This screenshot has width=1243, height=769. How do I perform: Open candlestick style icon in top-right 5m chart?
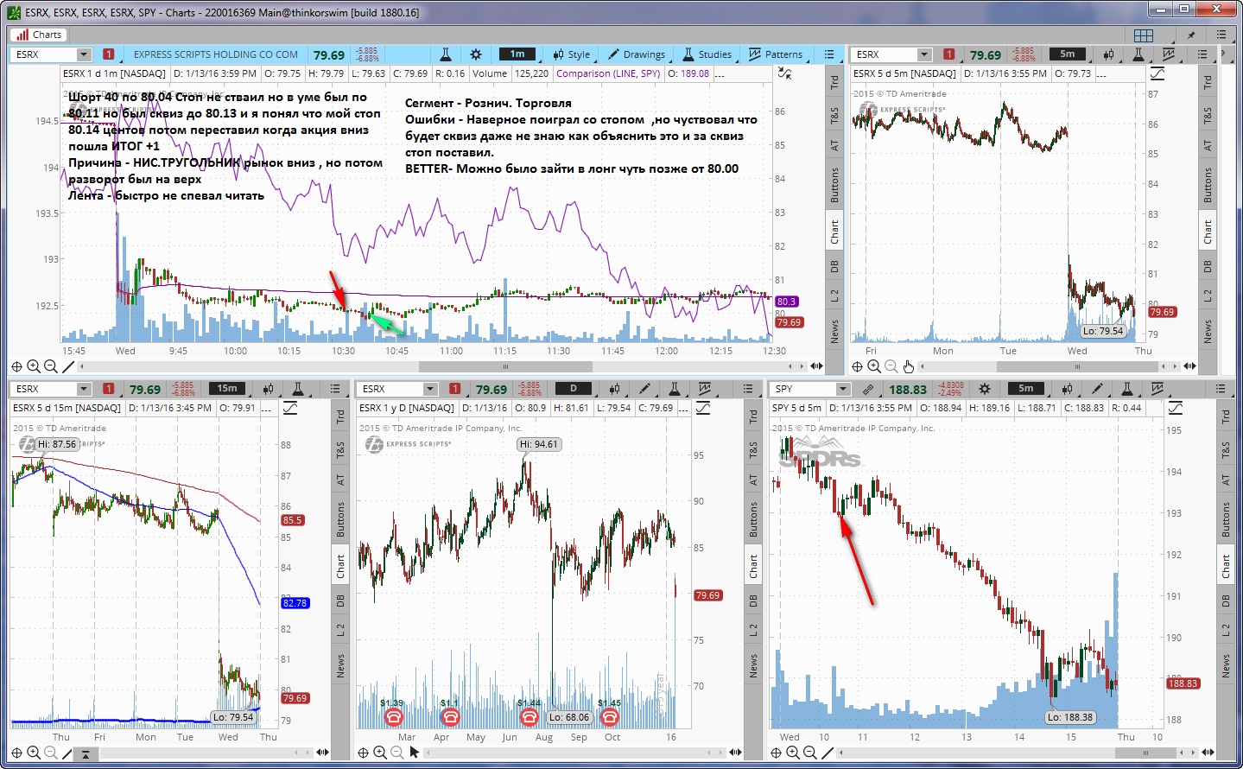(x=1108, y=54)
